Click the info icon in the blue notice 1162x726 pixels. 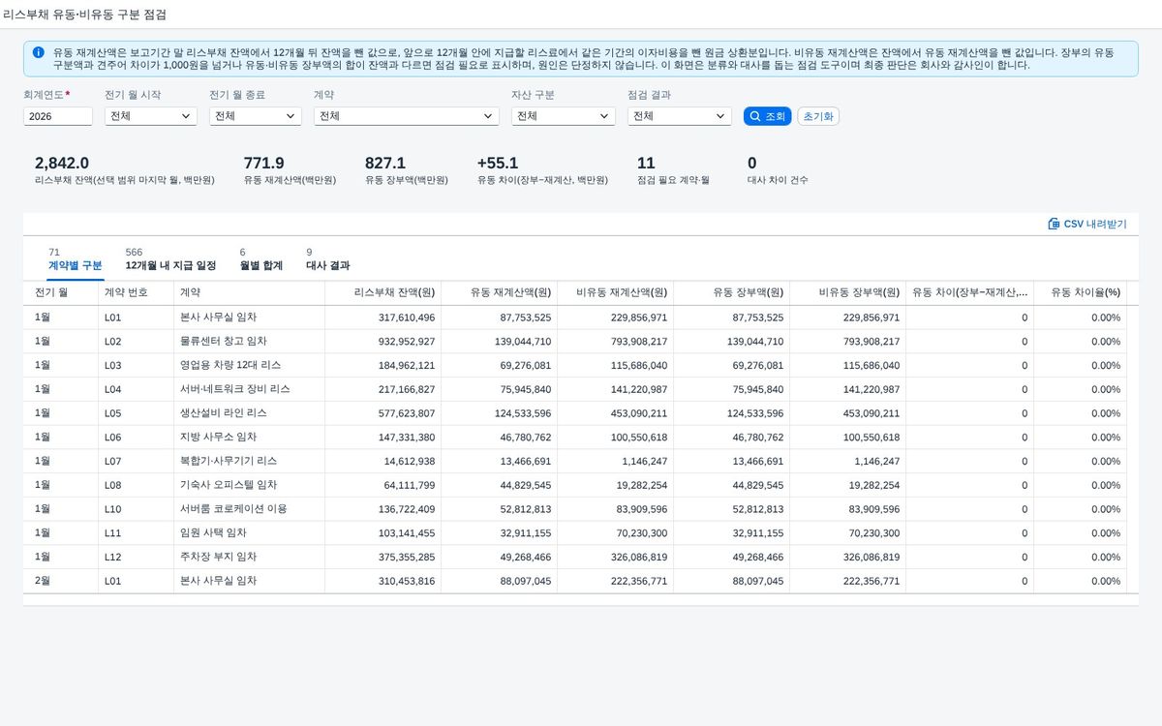[x=38, y=52]
